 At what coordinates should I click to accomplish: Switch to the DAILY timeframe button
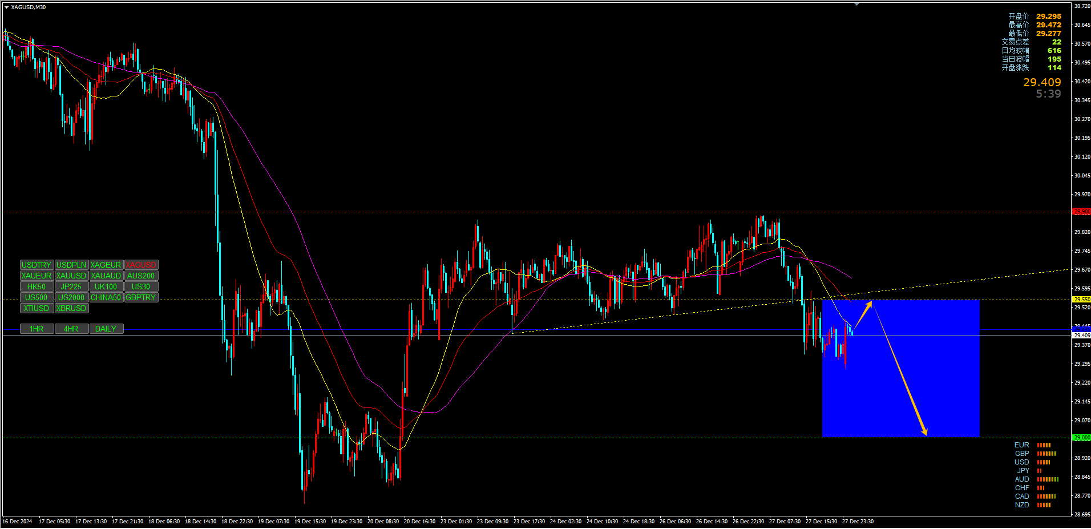click(106, 329)
